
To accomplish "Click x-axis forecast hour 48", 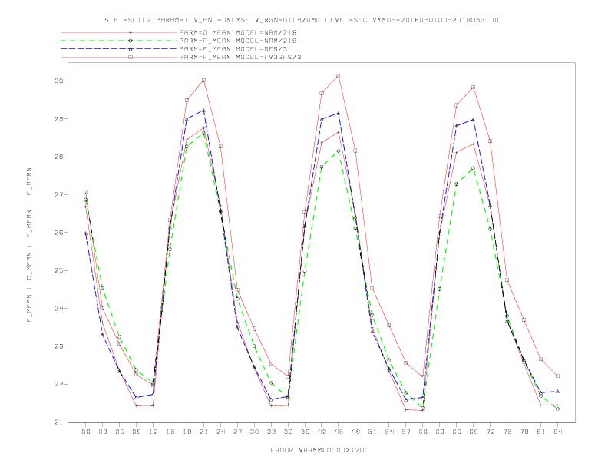I will [x=355, y=432].
